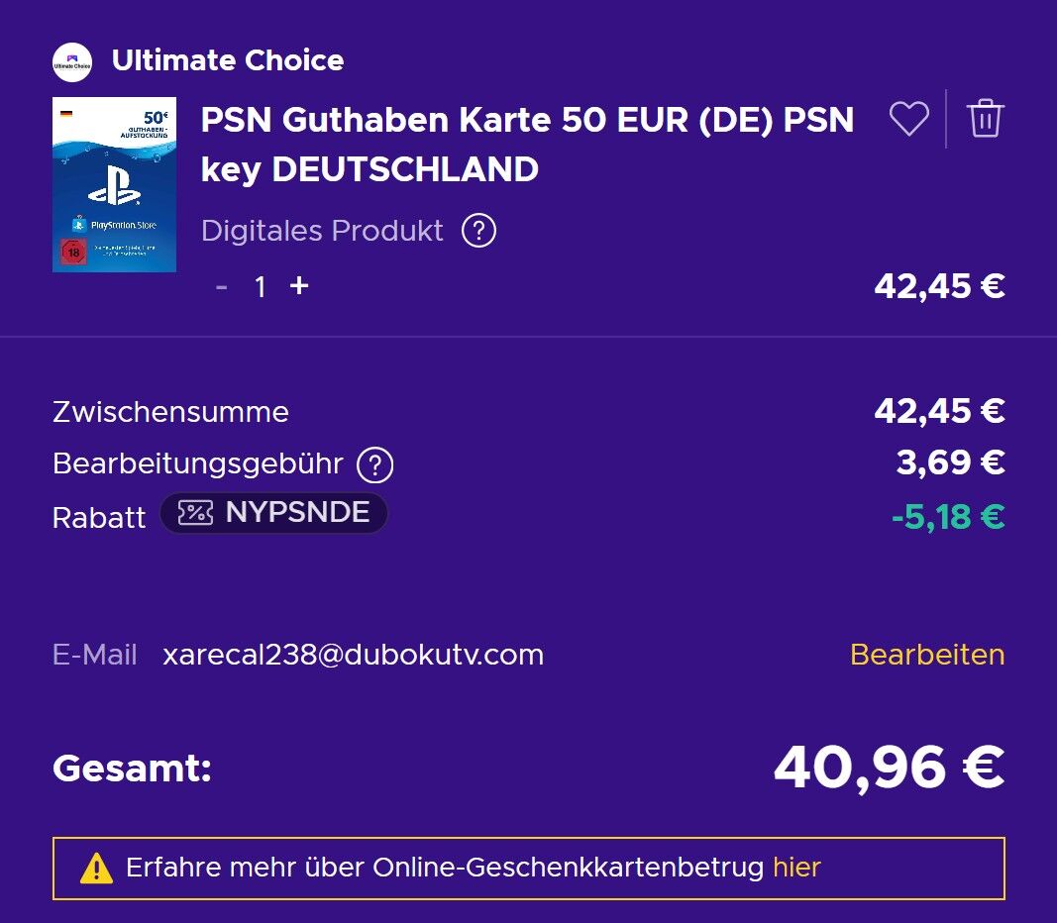The height and width of the screenshot is (923, 1057).
Task: Increase quantity with the plus button
Action: click(x=298, y=286)
